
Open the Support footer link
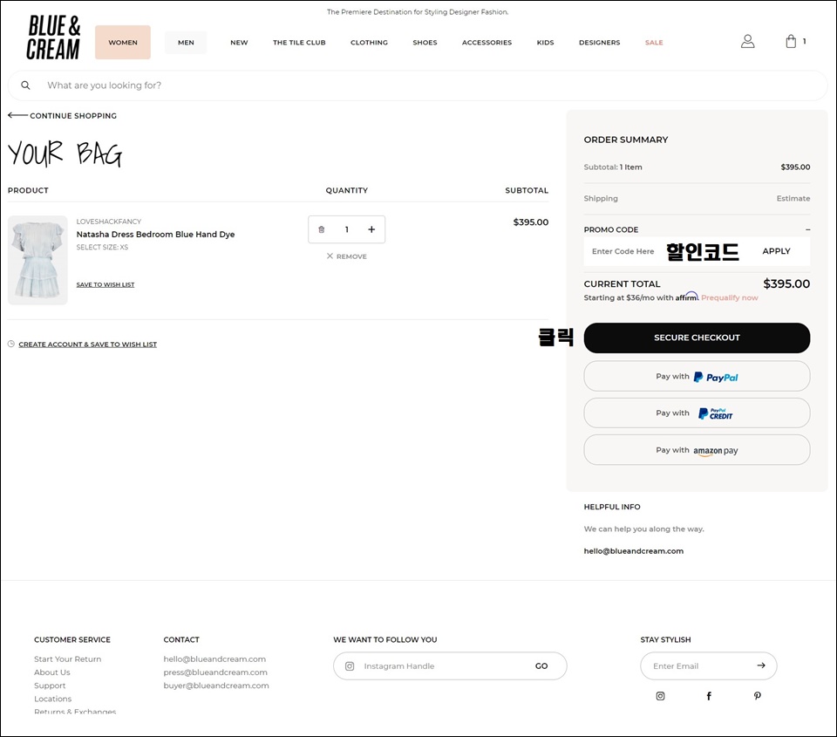click(50, 686)
